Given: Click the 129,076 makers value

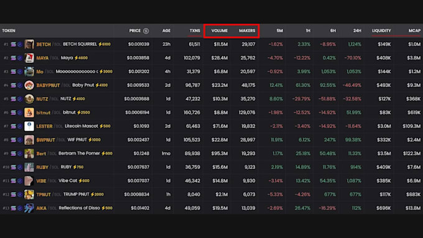Looking at the screenshot, I should pos(247,112).
